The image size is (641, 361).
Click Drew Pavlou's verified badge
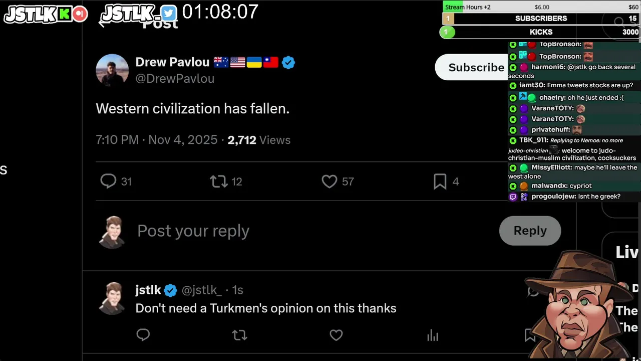pyautogui.click(x=288, y=63)
